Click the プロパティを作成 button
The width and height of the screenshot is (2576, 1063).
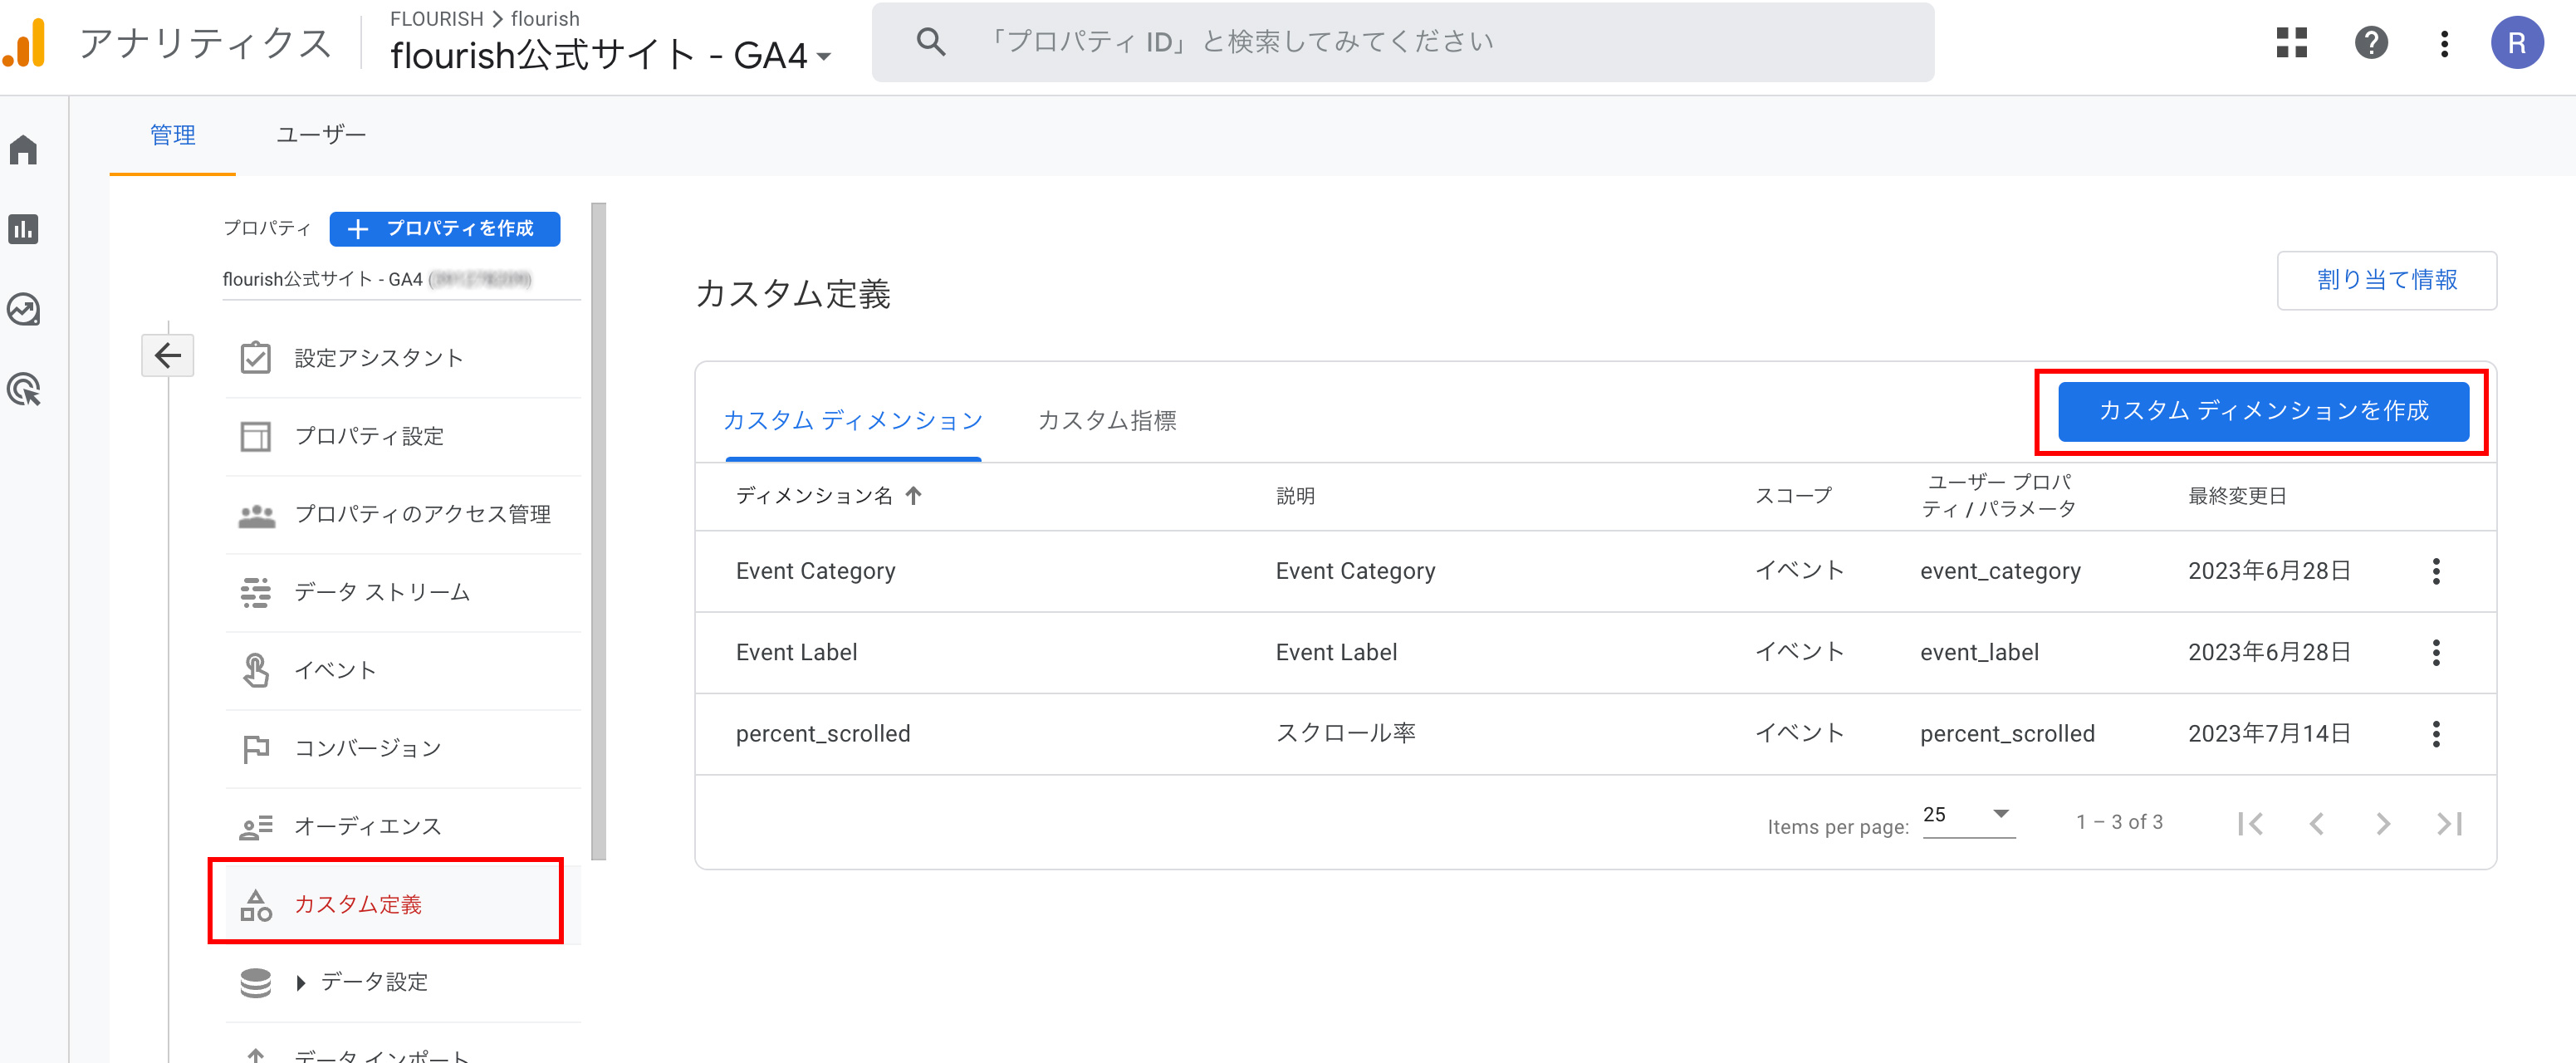click(x=444, y=228)
